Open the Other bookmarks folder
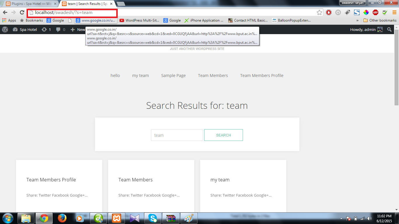The width and height of the screenshot is (399, 224). pyautogui.click(x=380, y=20)
